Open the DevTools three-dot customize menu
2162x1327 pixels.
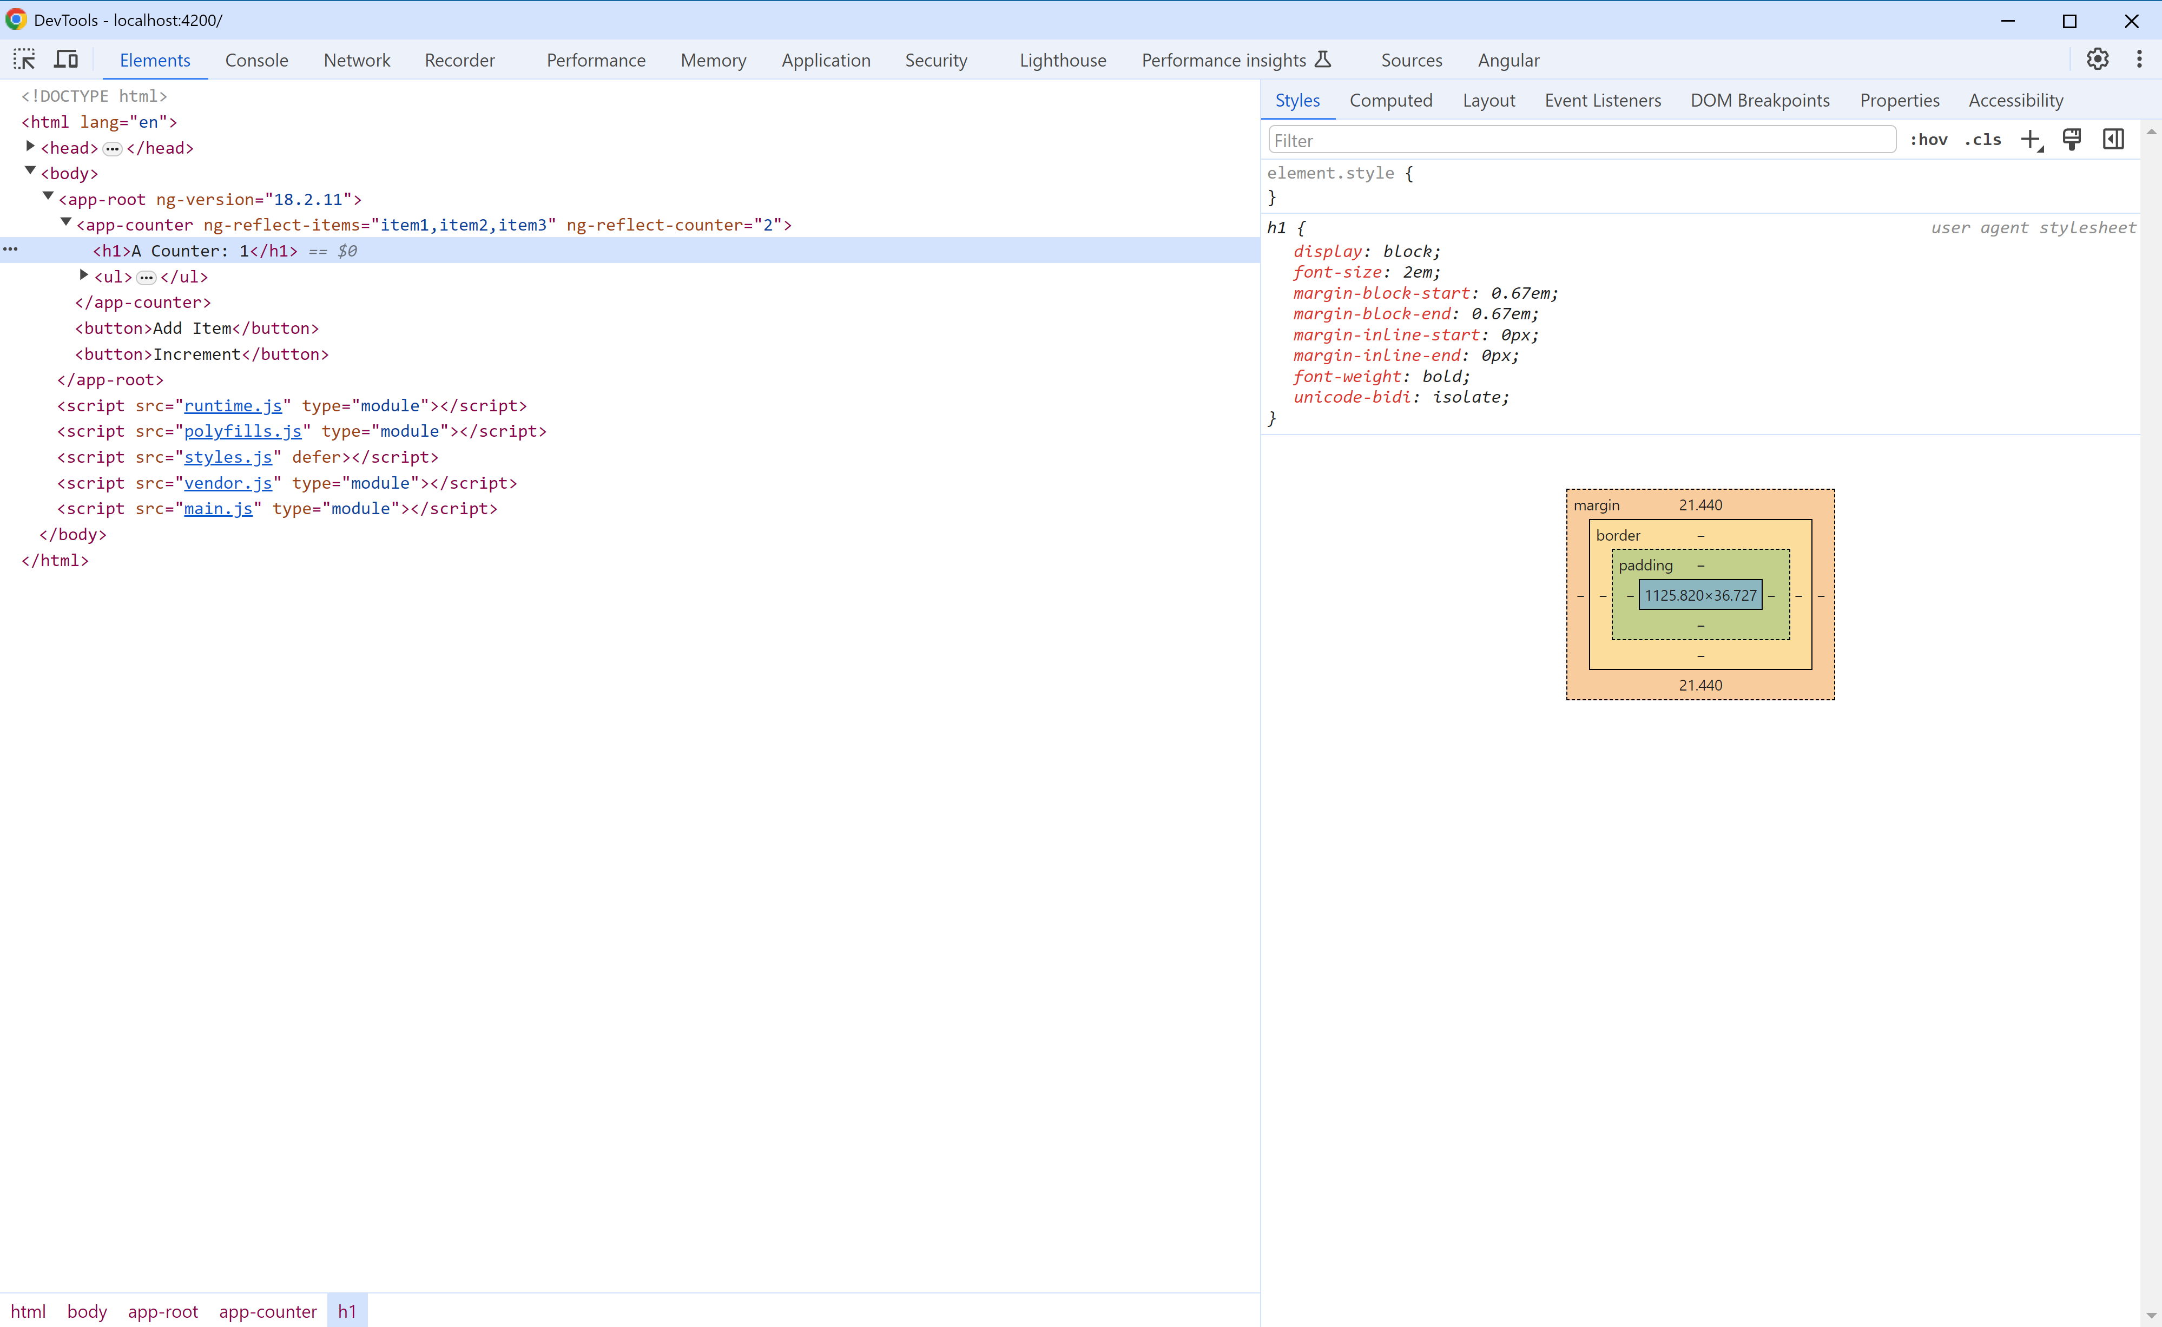(x=2139, y=60)
